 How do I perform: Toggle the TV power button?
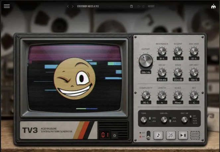[114, 135]
